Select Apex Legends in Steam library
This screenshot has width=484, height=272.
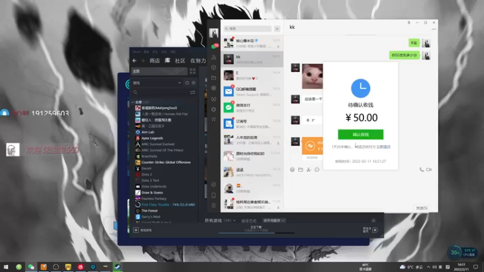point(152,138)
